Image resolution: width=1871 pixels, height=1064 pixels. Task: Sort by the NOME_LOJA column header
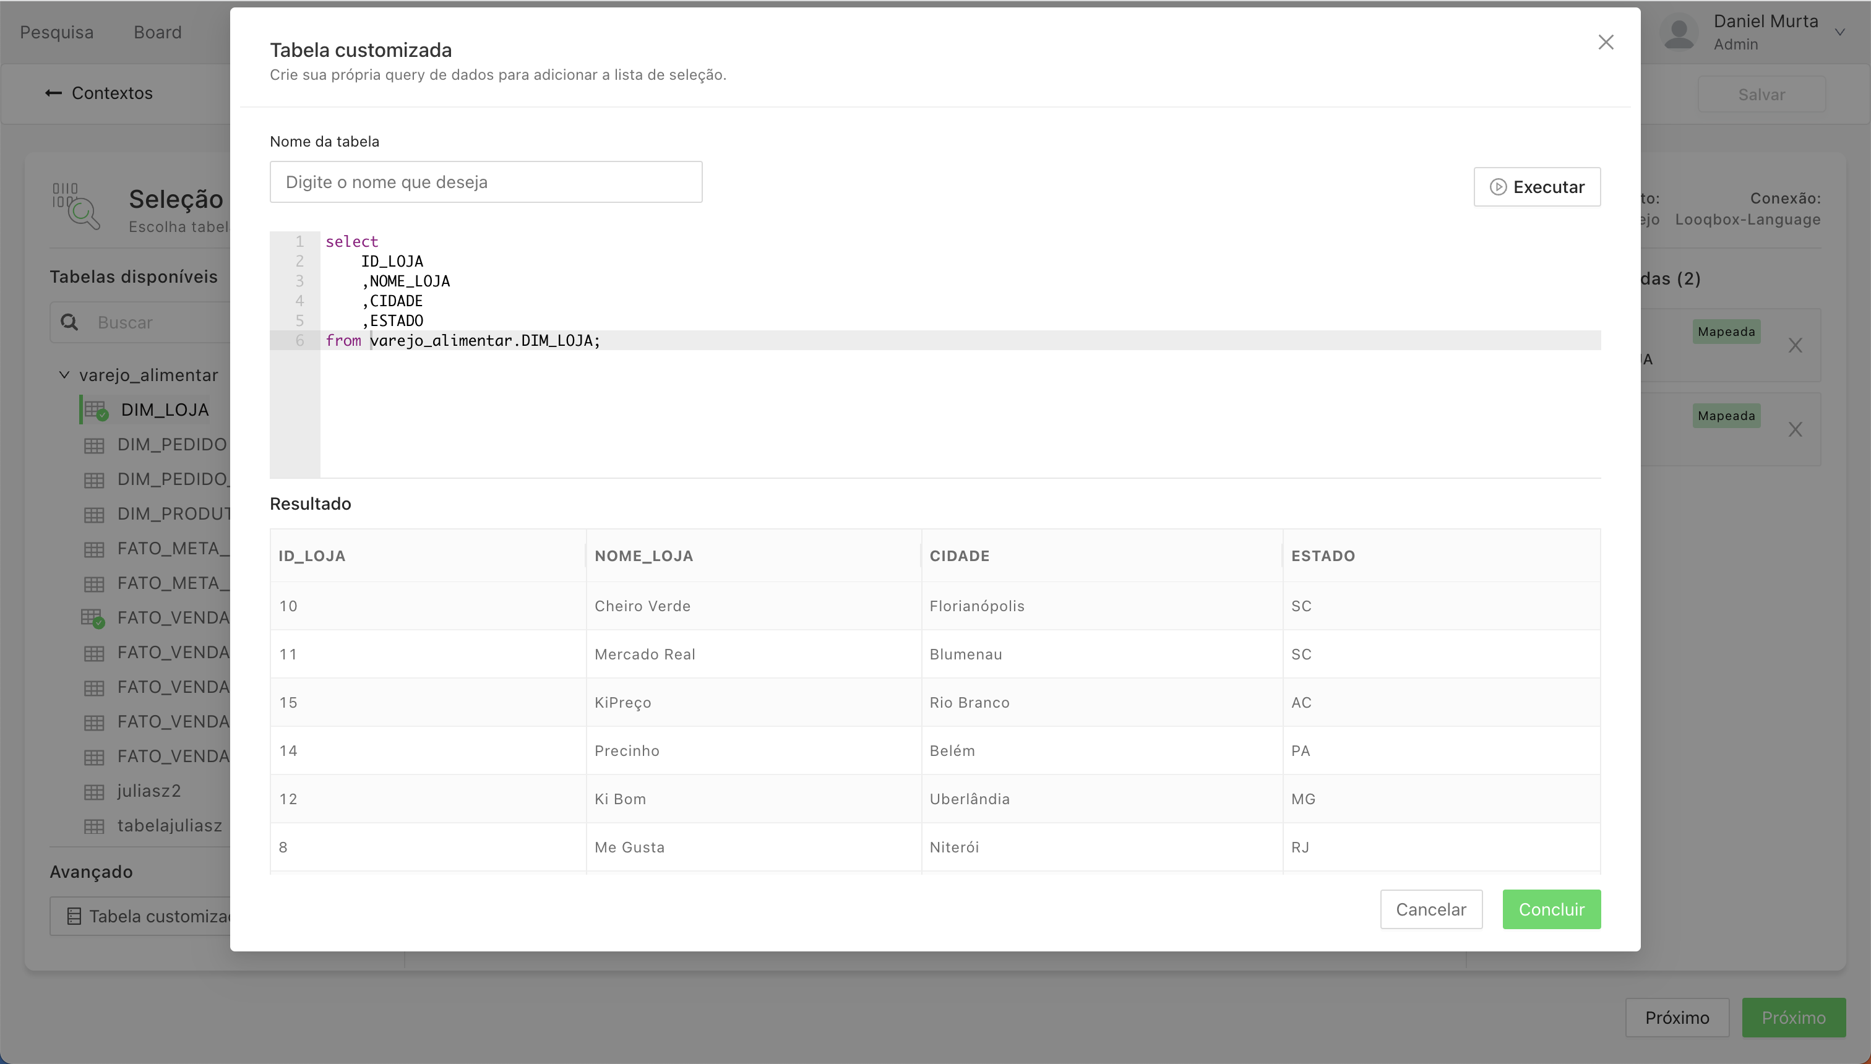click(643, 556)
